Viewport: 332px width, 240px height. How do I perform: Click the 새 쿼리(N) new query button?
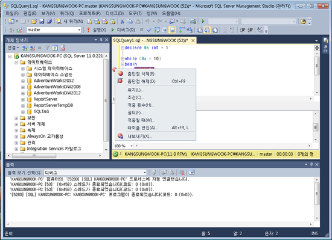(x=69, y=21)
